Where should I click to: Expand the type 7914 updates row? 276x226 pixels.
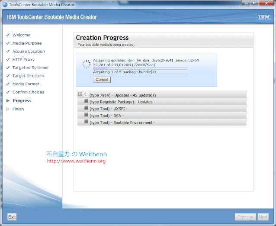80,94
